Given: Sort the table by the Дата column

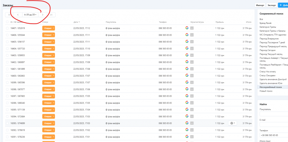Looking at the screenshot, I should pos(77,22).
